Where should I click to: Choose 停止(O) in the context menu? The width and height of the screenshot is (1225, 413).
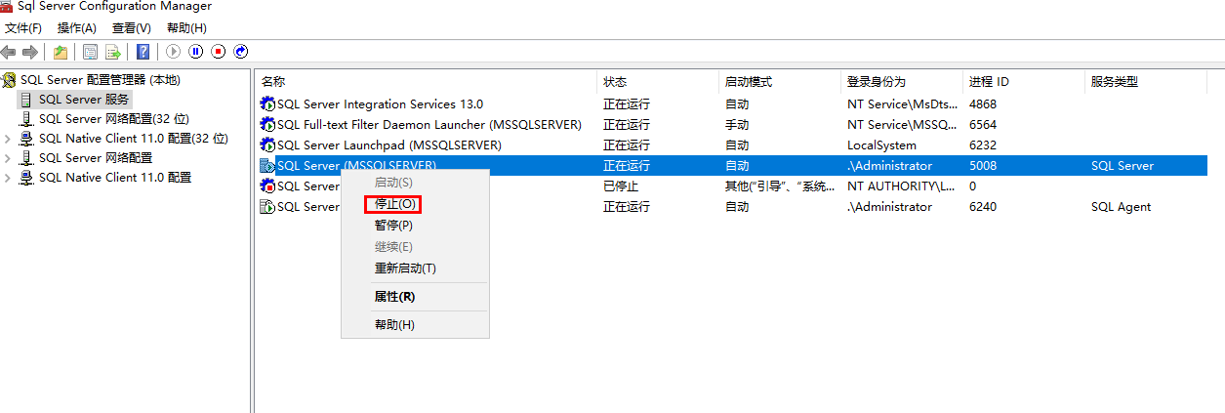tap(396, 204)
